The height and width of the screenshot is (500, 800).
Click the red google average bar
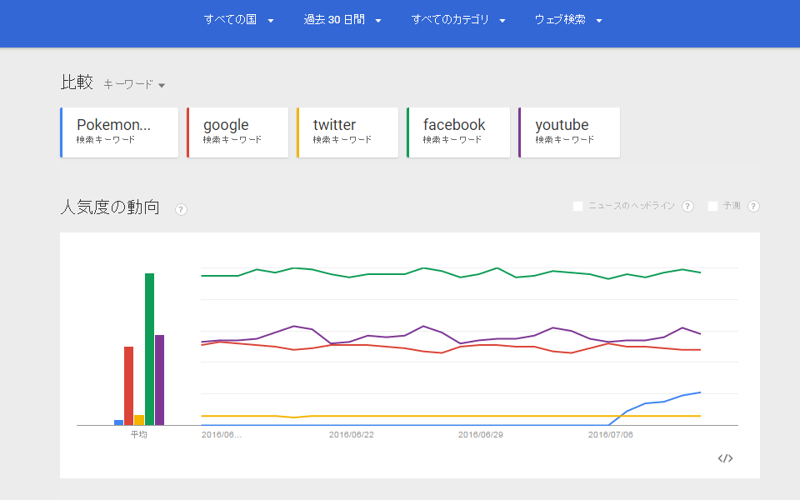129,386
